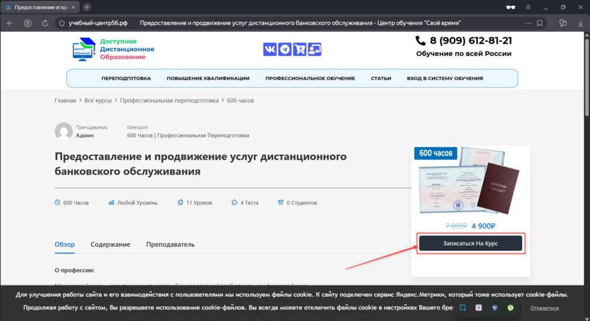Click the clock icon beside 600 Часов

(57, 202)
